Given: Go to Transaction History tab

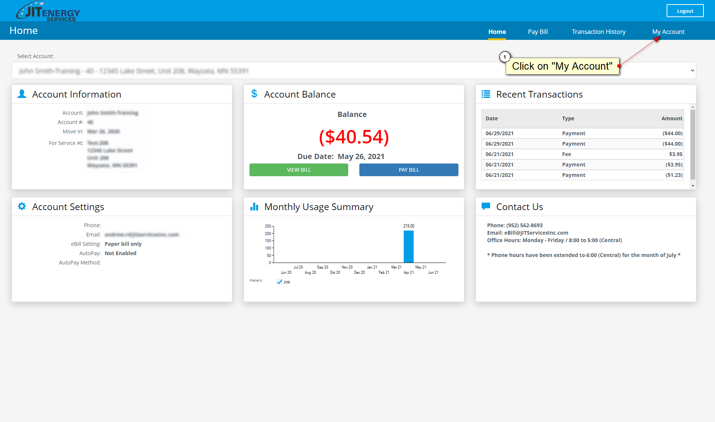Looking at the screenshot, I should coord(598,32).
